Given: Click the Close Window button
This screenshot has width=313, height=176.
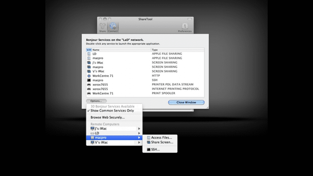Looking at the screenshot, I should tap(186, 102).
